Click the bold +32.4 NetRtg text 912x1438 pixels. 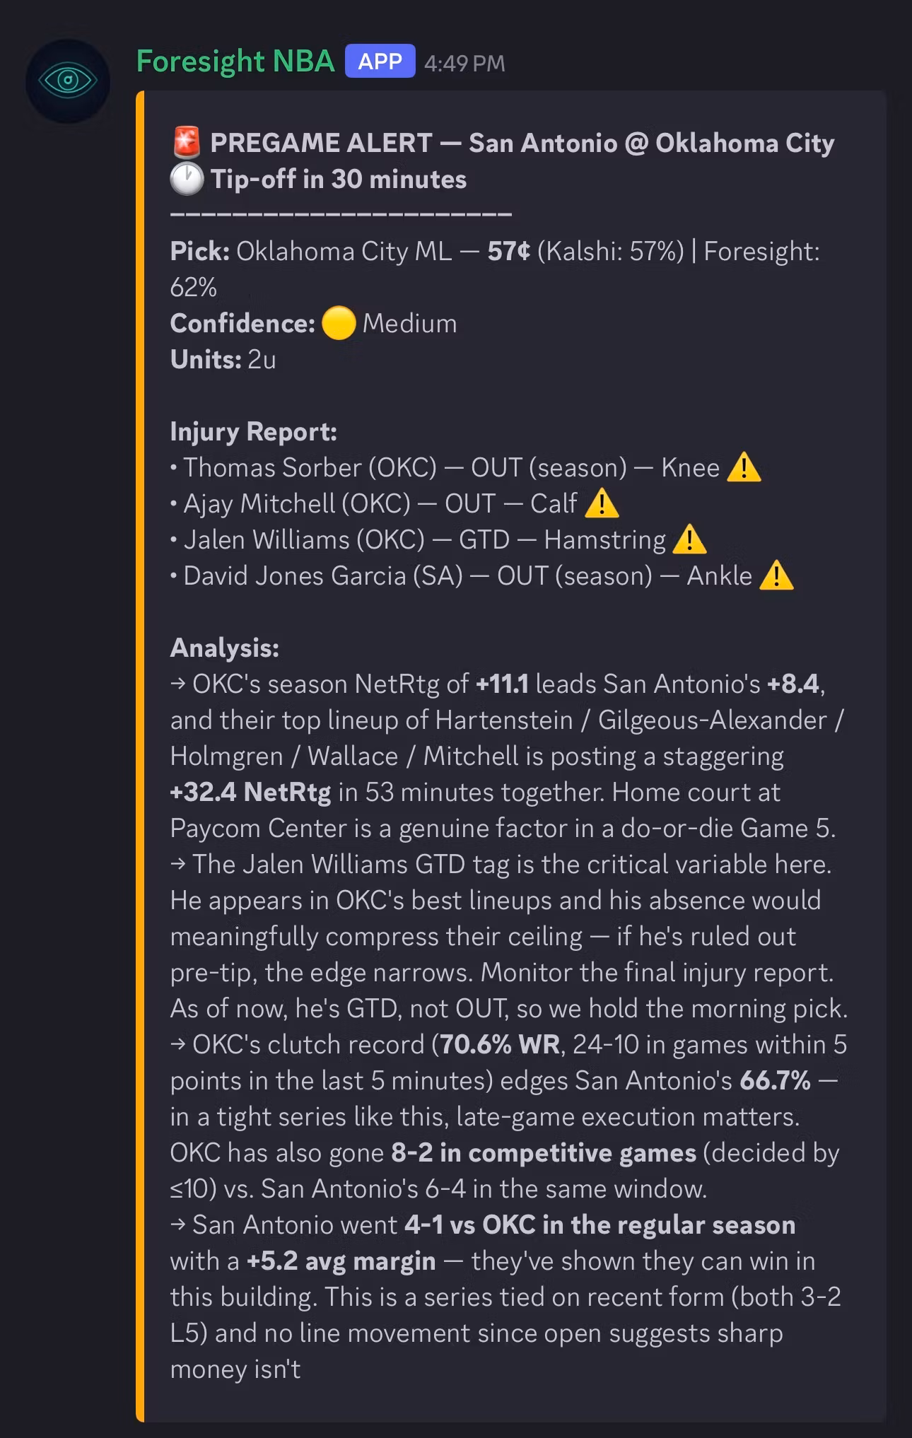pyautogui.click(x=250, y=792)
